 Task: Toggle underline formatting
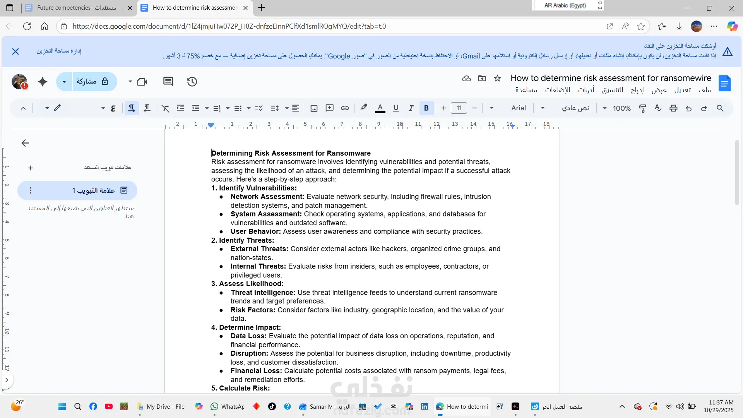395,108
